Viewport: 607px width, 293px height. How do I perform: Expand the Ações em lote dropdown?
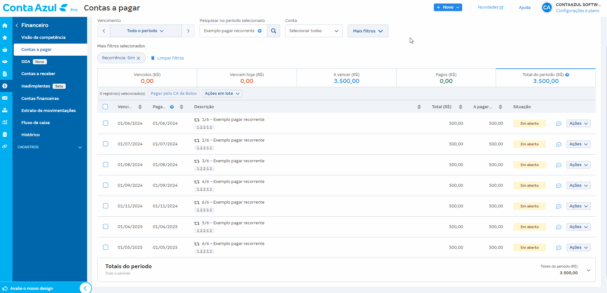(x=222, y=94)
